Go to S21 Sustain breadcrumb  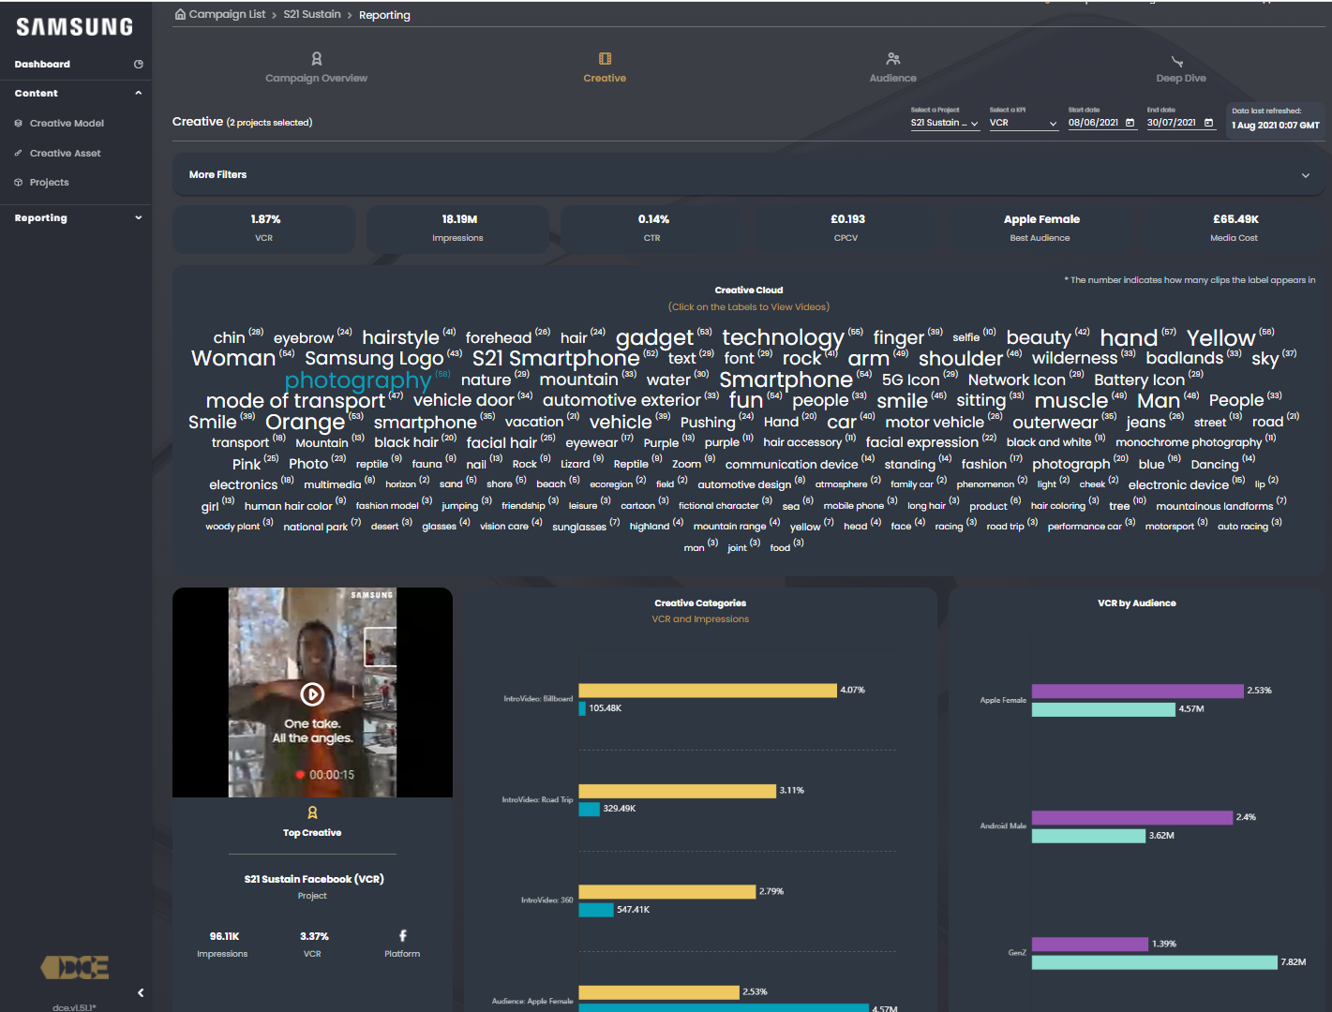312,14
